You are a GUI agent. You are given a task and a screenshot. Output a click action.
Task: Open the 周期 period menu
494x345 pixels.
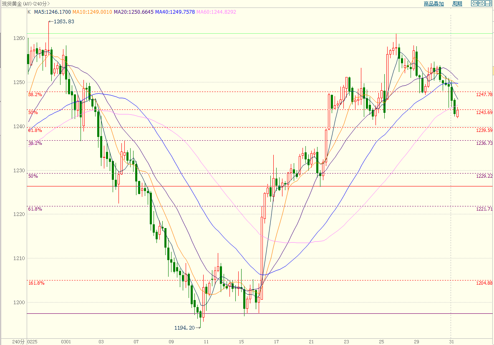click(x=457, y=4)
